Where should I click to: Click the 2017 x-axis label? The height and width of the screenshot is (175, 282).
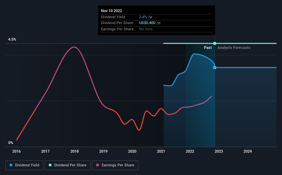(45, 151)
